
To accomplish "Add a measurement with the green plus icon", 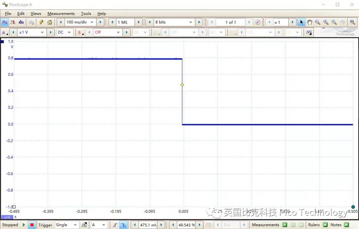I will [x=285, y=225].
